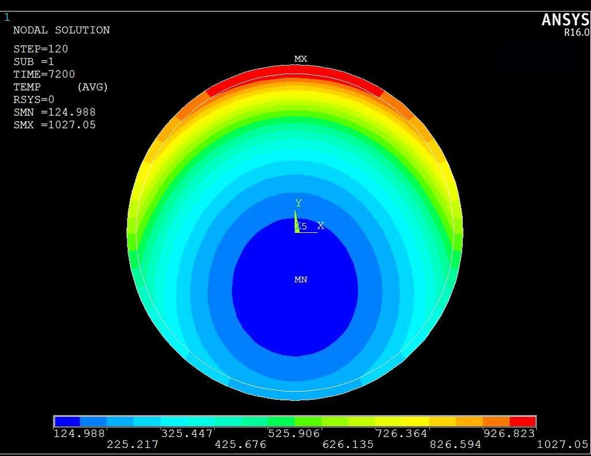591x456 pixels.
Task: Click legend value 325.447
Action: point(187,434)
